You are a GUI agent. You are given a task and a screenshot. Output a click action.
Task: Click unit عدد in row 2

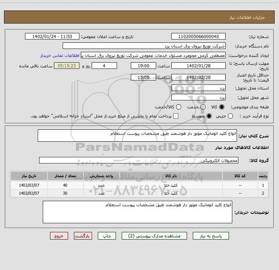tap(101, 193)
